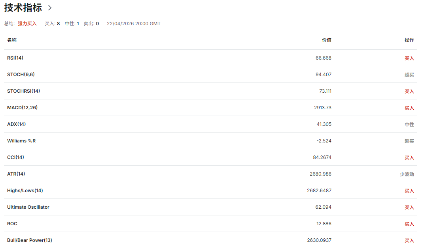424x247 pixels.
Task: Click the 名称 column header
Action: click(x=12, y=40)
